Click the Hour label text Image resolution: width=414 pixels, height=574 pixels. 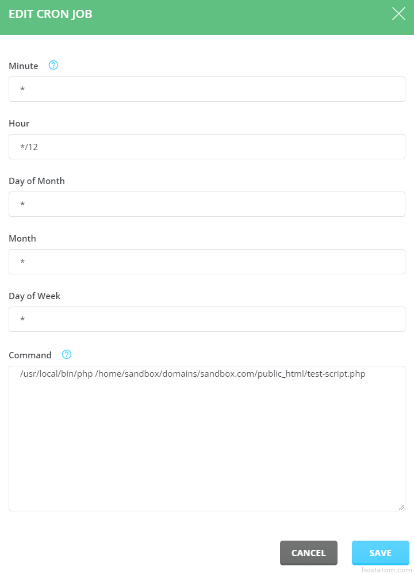19,124
